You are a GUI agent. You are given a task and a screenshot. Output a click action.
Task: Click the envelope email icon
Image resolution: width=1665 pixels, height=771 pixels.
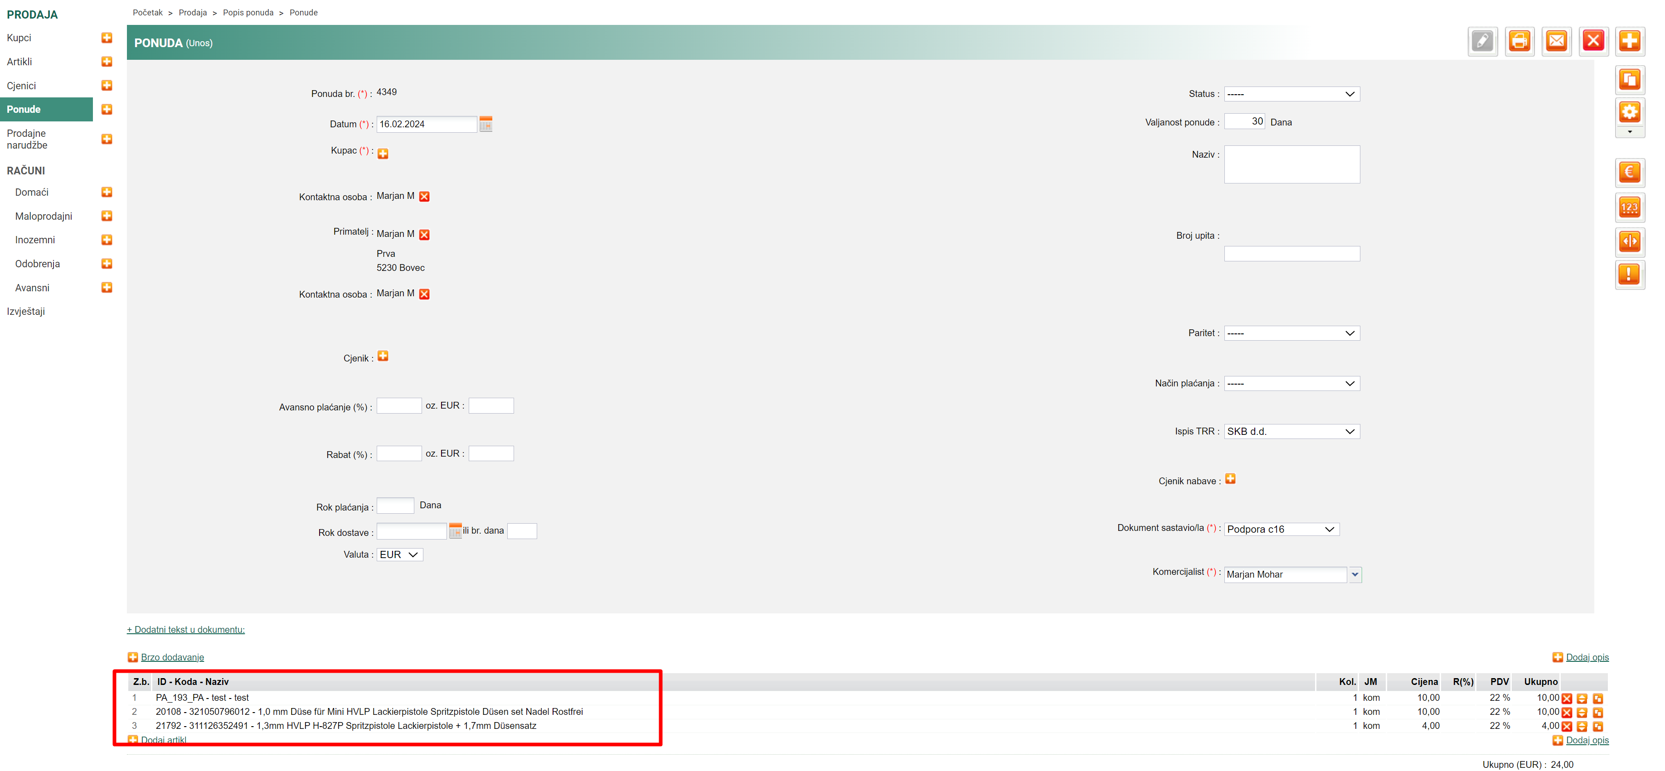point(1556,42)
